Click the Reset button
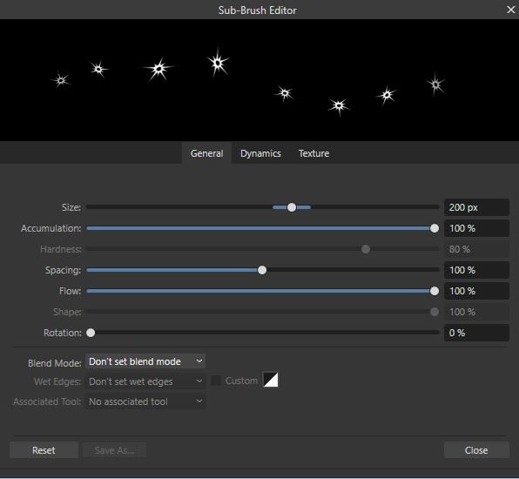Image resolution: width=519 pixels, height=479 pixels. [44, 450]
